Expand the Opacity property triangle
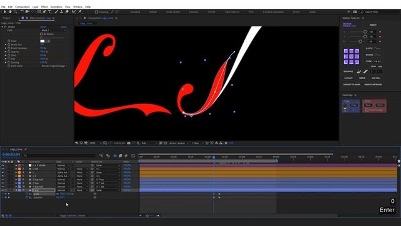This screenshot has height=226, width=401. coord(6,51)
